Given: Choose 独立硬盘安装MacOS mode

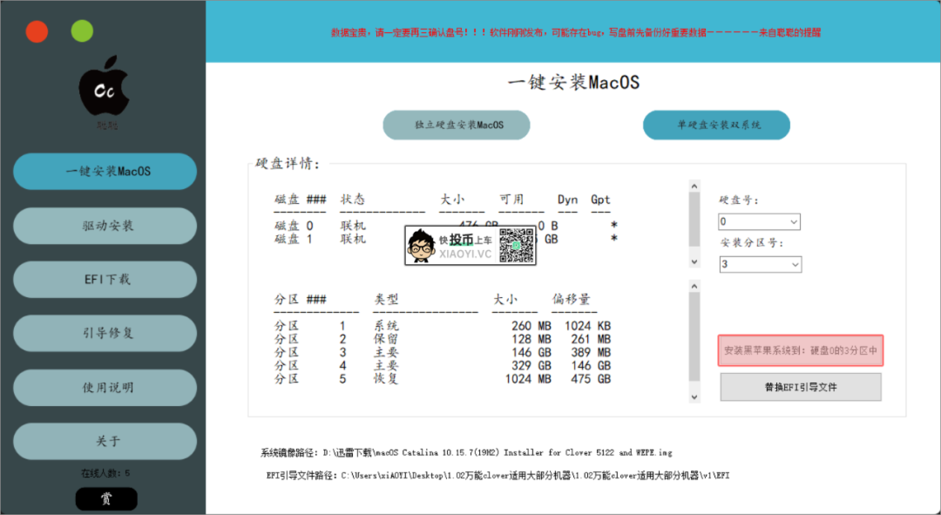Looking at the screenshot, I should pyautogui.click(x=457, y=125).
